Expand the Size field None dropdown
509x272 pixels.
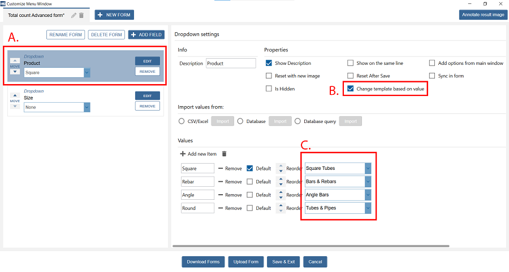87,107
